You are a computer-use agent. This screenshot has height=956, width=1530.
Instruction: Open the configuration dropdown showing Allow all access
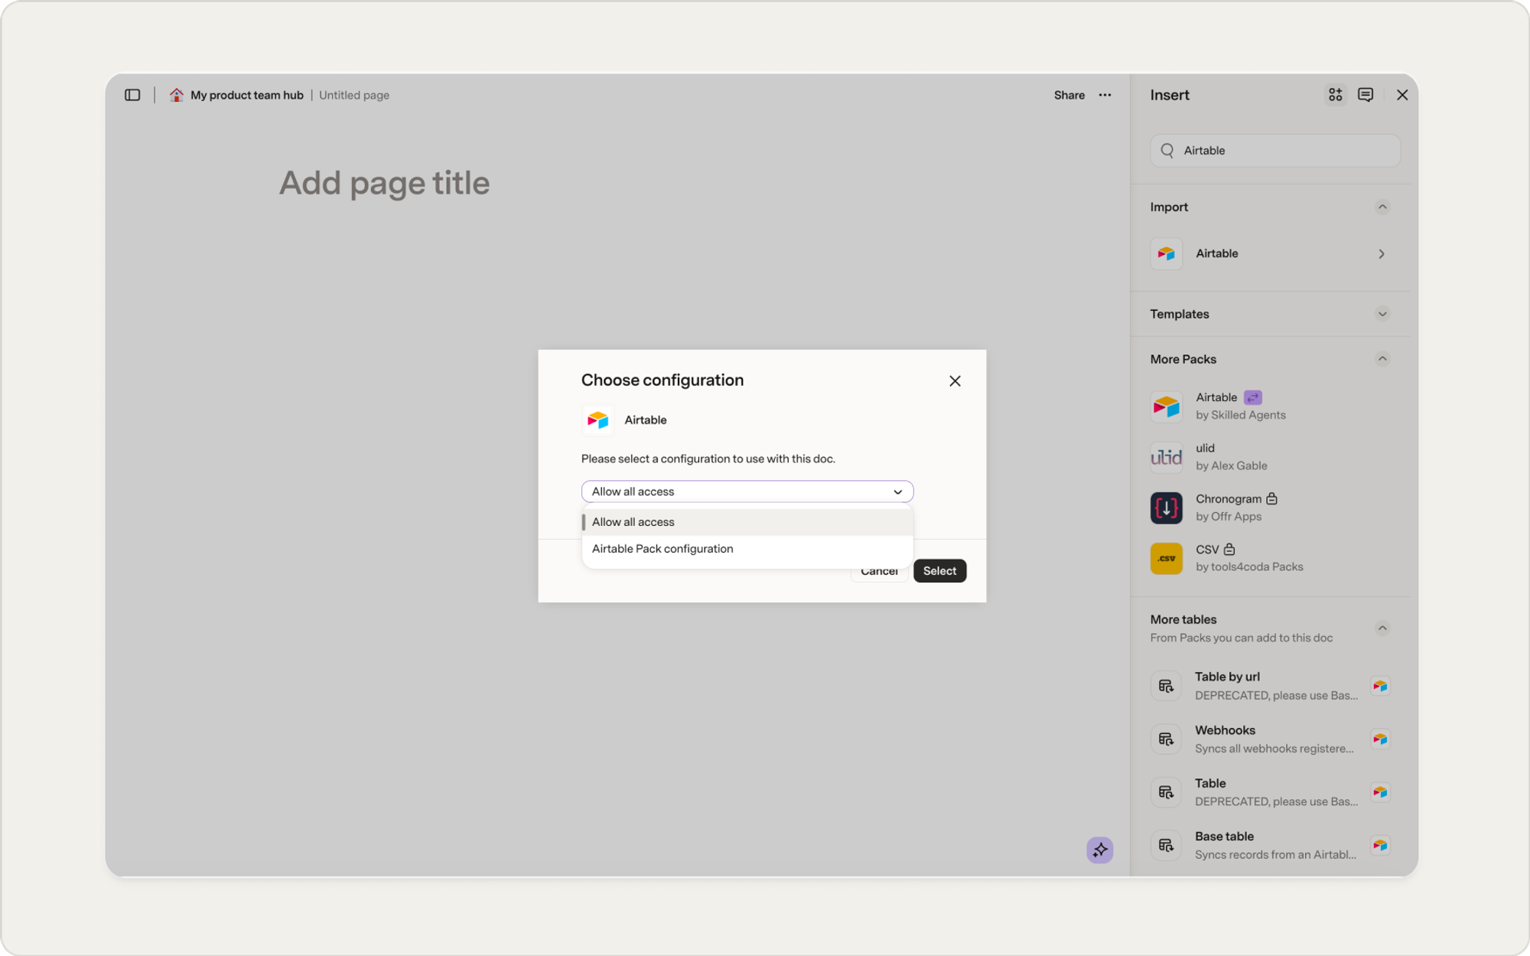coord(747,491)
